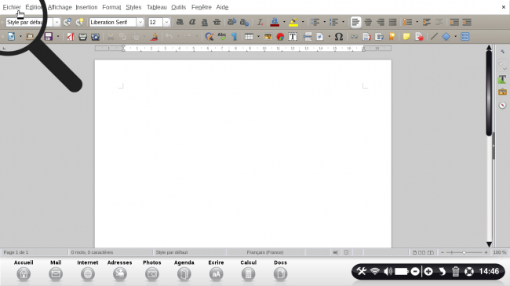
Task: Insert a text box
Action: click(x=293, y=36)
